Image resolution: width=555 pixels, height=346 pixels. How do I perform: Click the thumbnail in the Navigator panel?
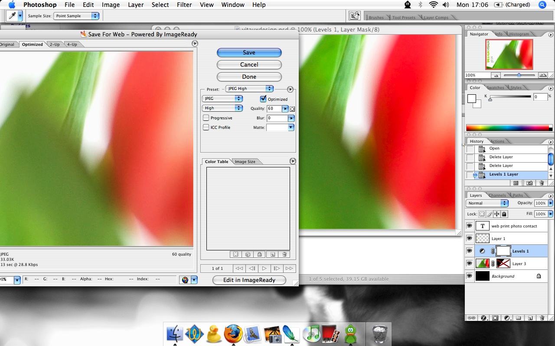pos(508,54)
